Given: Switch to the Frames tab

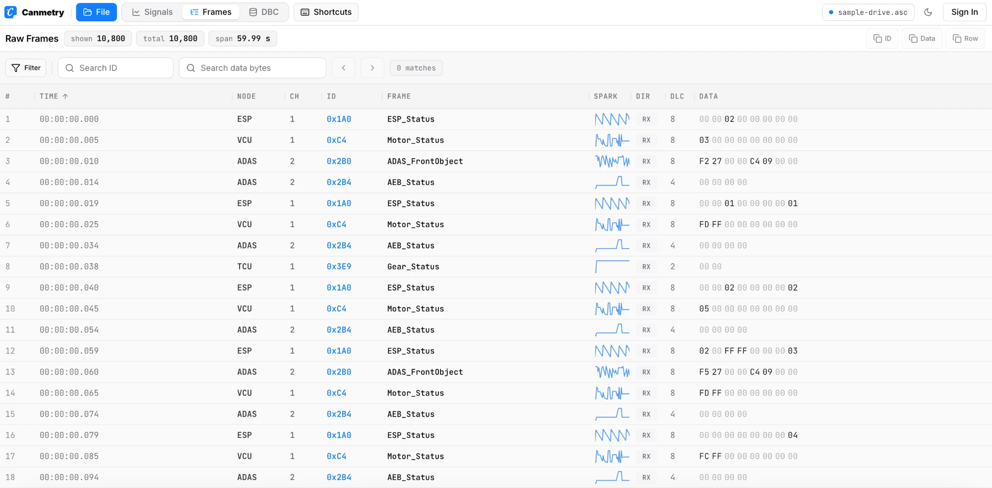Looking at the screenshot, I should 211,12.
